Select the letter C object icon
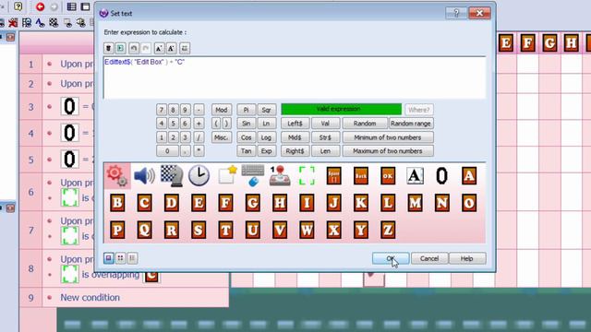The width and height of the screenshot is (591, 332). click(x=144, y=203)
